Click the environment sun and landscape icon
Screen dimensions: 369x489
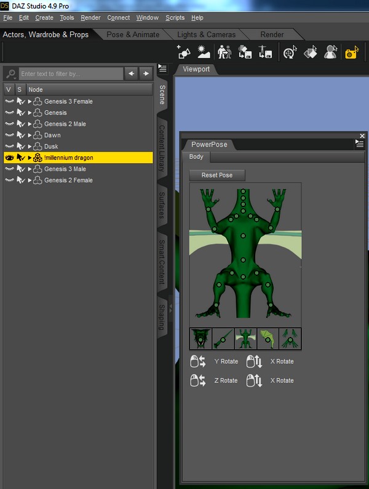click(204, 52)
